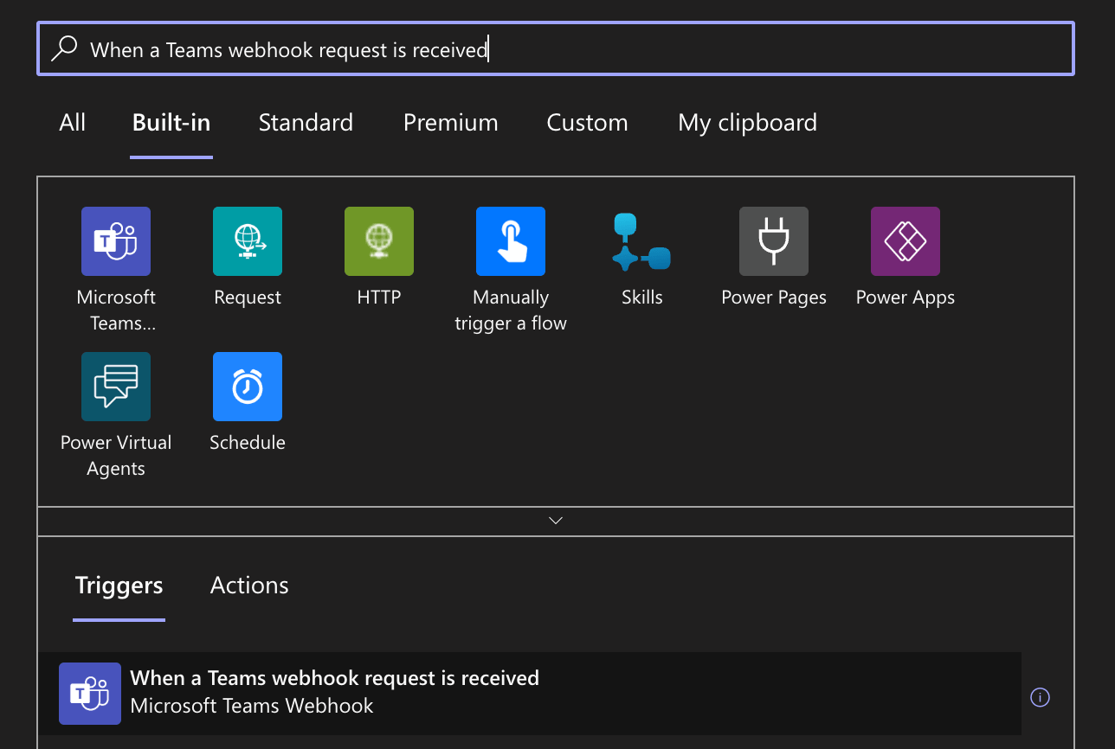Switch to the Actions tab
The height and width of the screenshot is (749, 1115).
tap(249, 585)
